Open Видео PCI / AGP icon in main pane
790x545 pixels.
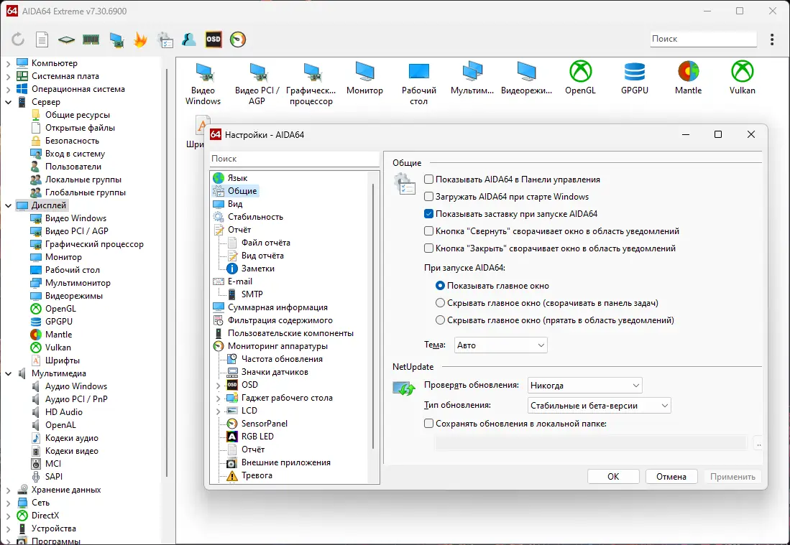point(257,83)
